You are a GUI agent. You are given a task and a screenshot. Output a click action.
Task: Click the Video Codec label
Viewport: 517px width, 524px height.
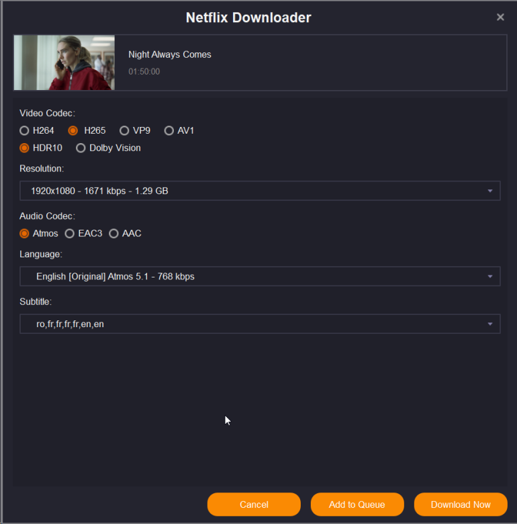click(47, 114)
